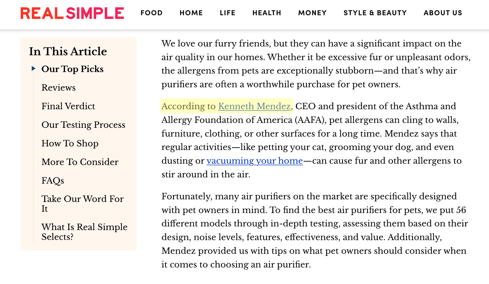489x284 pixels.
Task: Click the arrow beside Our Top Picks
Action: 33,68
